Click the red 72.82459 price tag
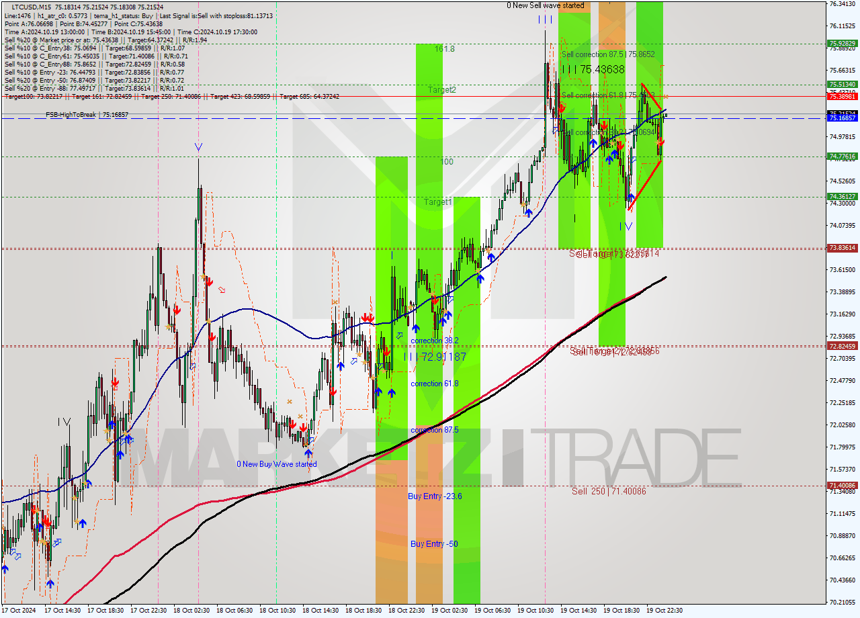The image size is (860, 618). click(842, 346)
